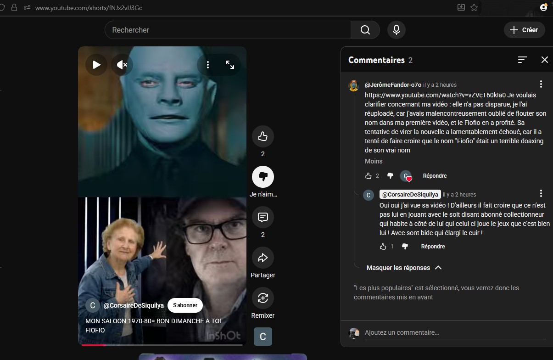The height and width of the screenshot is (360, 553).
Task: Close the Commentaires panel
Action: pyautogui.click(x=544, y=60)
